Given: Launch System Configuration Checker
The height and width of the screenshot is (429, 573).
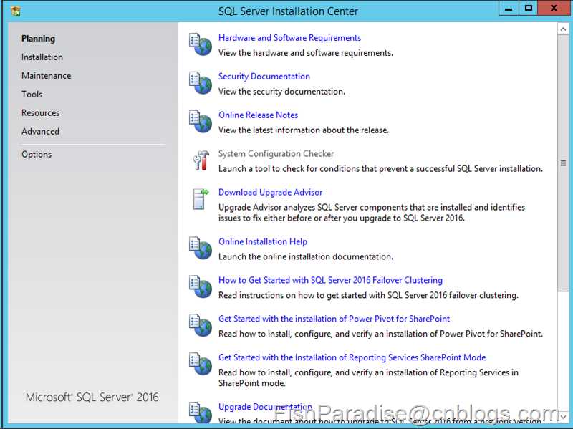Looking at the screenshot, I should (x=276, y=153).
